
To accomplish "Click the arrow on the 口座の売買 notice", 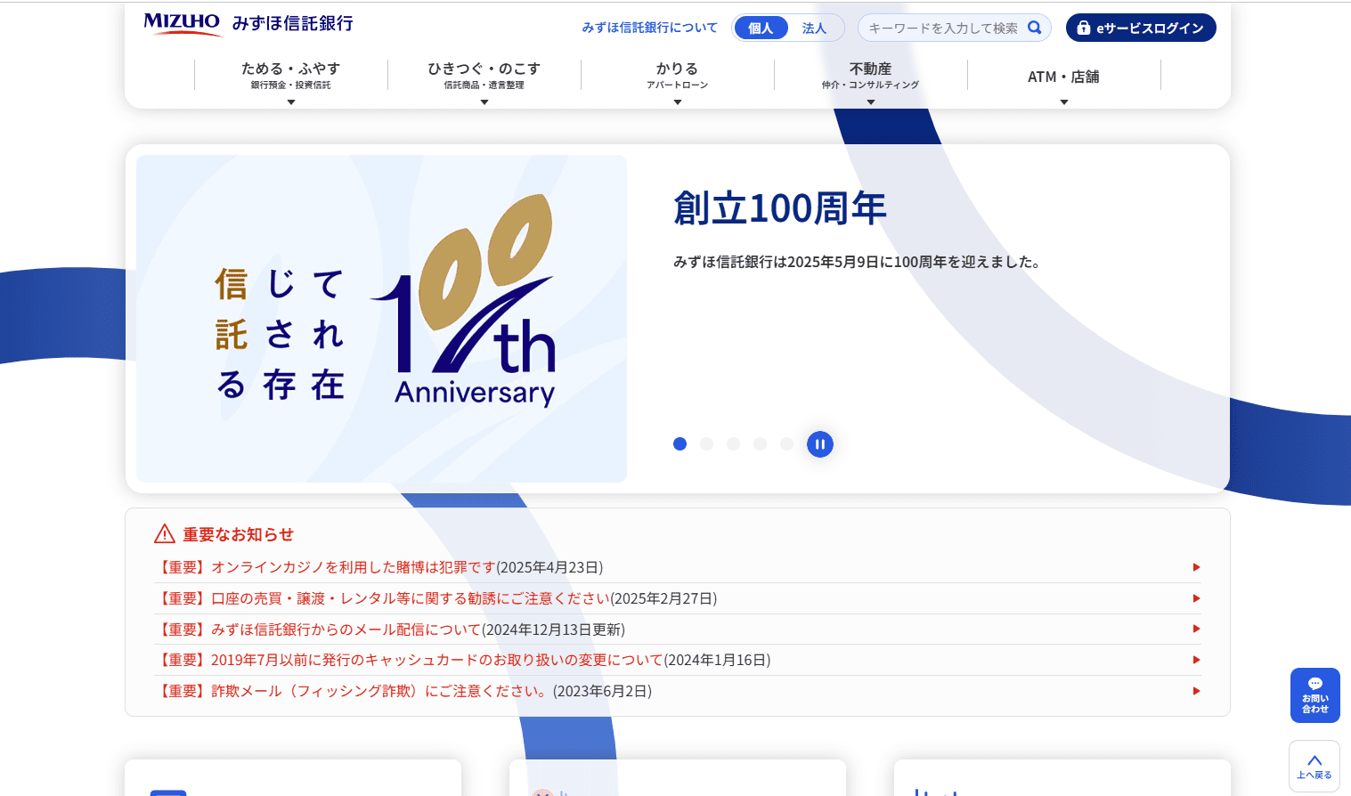I will click(x=1196, y=598).
